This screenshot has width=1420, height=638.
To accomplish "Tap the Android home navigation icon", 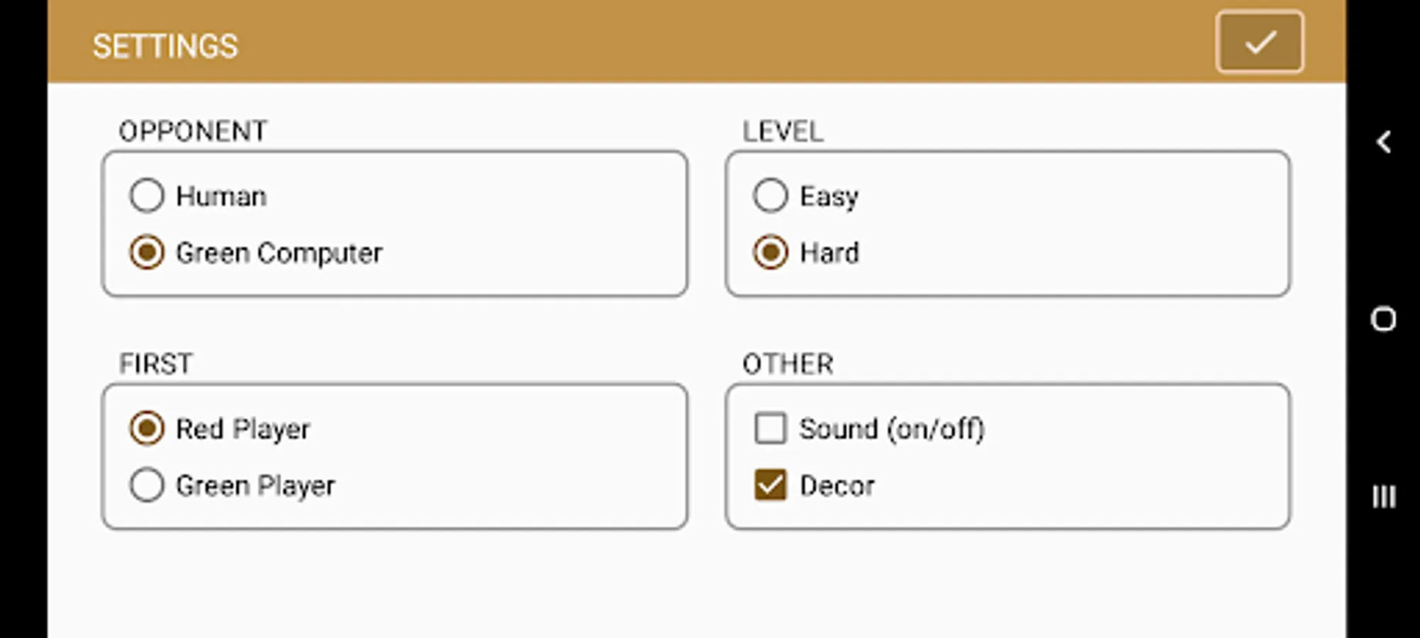I will pyautogui.click(x=1383, y=319).
